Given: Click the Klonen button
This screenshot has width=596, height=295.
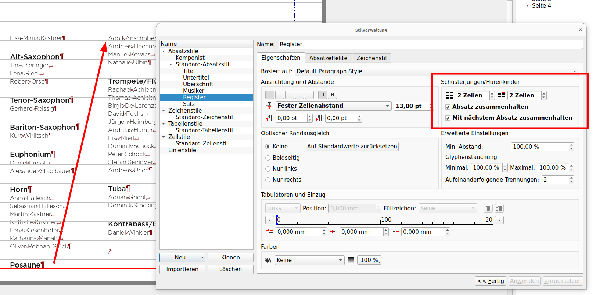Looking at the screenshot, I should pyautogui.click(x=230, y=258).
